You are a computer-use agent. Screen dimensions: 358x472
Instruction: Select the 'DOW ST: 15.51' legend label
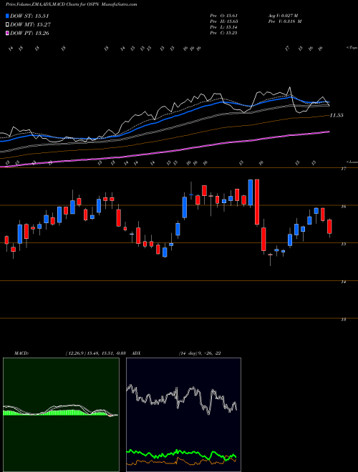point(29,16)
